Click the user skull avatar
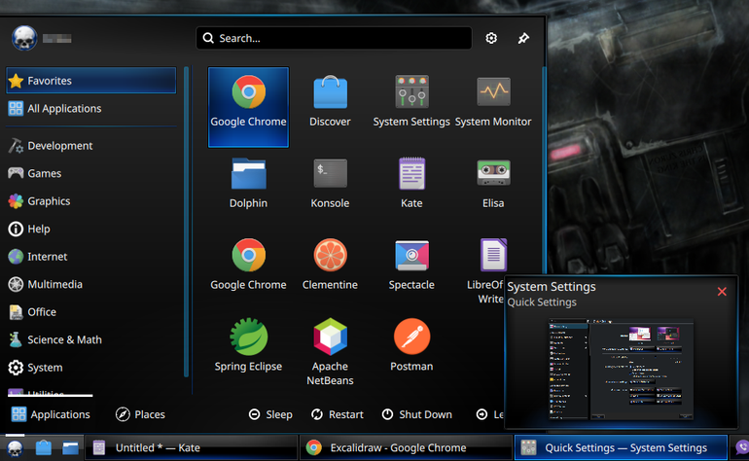The height and width of the screenshot is (461, 749). [x=24, y=38]
